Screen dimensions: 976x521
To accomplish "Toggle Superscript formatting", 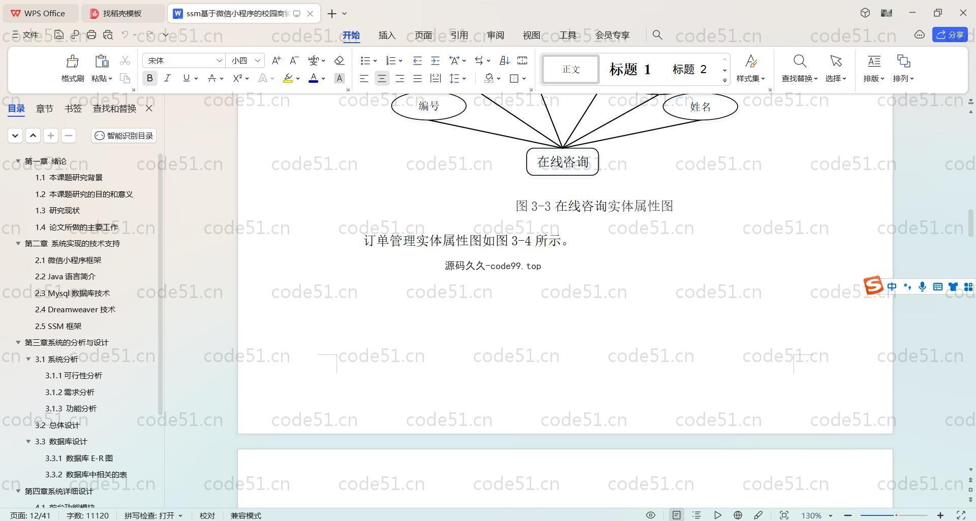I will (237, 78).
